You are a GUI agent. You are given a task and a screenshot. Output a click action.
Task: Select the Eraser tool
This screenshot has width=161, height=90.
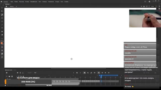tap(2, 35)
